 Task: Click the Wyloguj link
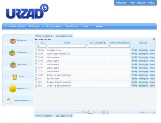[x=151, y=3]
